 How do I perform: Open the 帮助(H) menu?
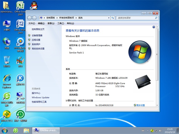tap(70, 23)
